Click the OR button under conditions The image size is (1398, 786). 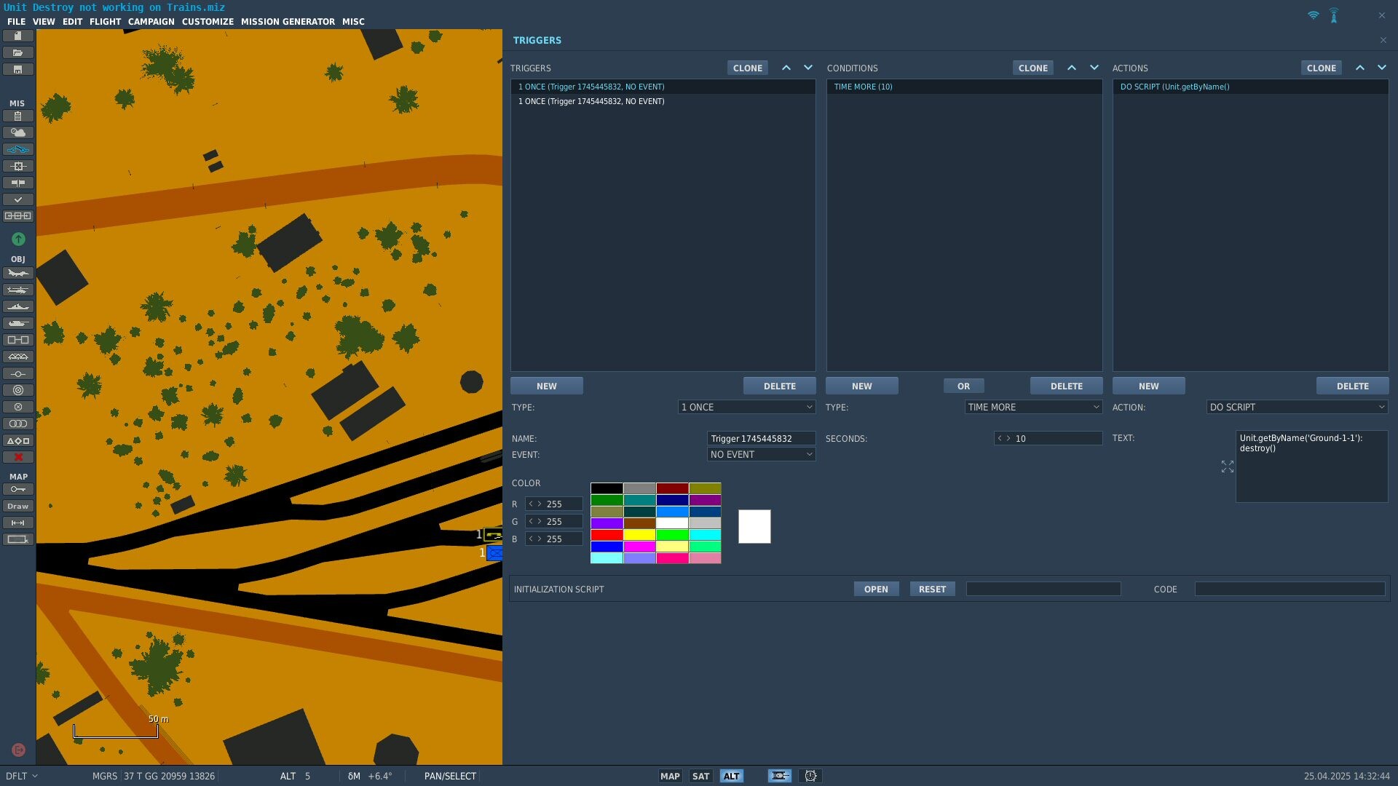pos(963,386)
